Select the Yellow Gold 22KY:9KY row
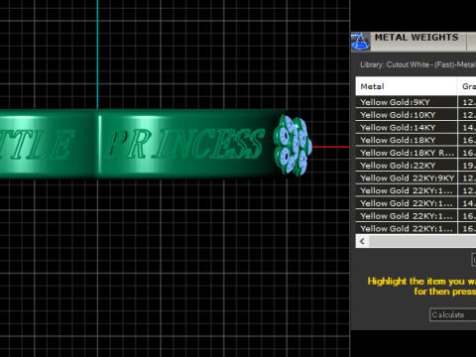The image size is (476, 357). click(x=416, y=178)
